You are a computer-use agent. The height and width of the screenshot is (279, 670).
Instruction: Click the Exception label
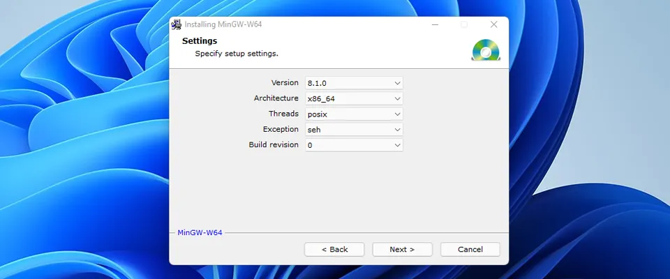[281, 129]
